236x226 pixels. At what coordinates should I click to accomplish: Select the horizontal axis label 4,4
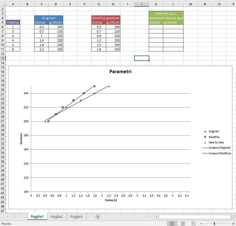click(187, 196)
